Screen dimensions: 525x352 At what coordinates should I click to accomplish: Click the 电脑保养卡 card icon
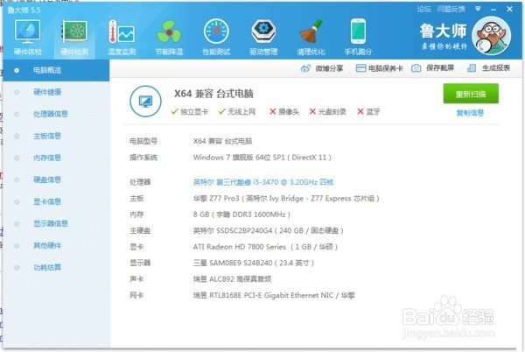(x=360, y=68)
